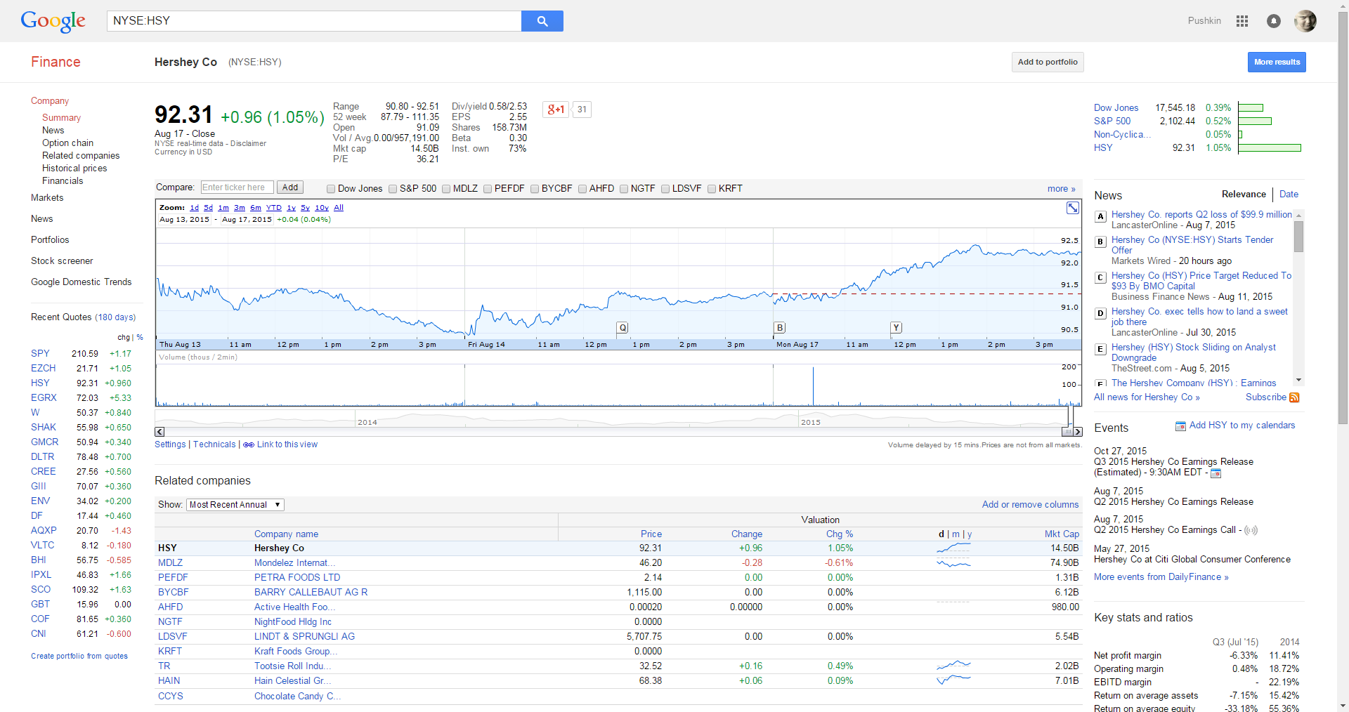This screenshot has width=1349, height=712.
Task: Toggle the S&P 500 compare checkbox
Action: (393, 189)
